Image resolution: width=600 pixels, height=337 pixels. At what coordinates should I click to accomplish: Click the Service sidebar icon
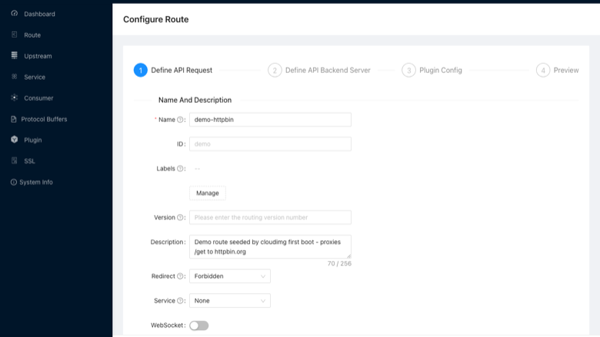click(14, 77)
